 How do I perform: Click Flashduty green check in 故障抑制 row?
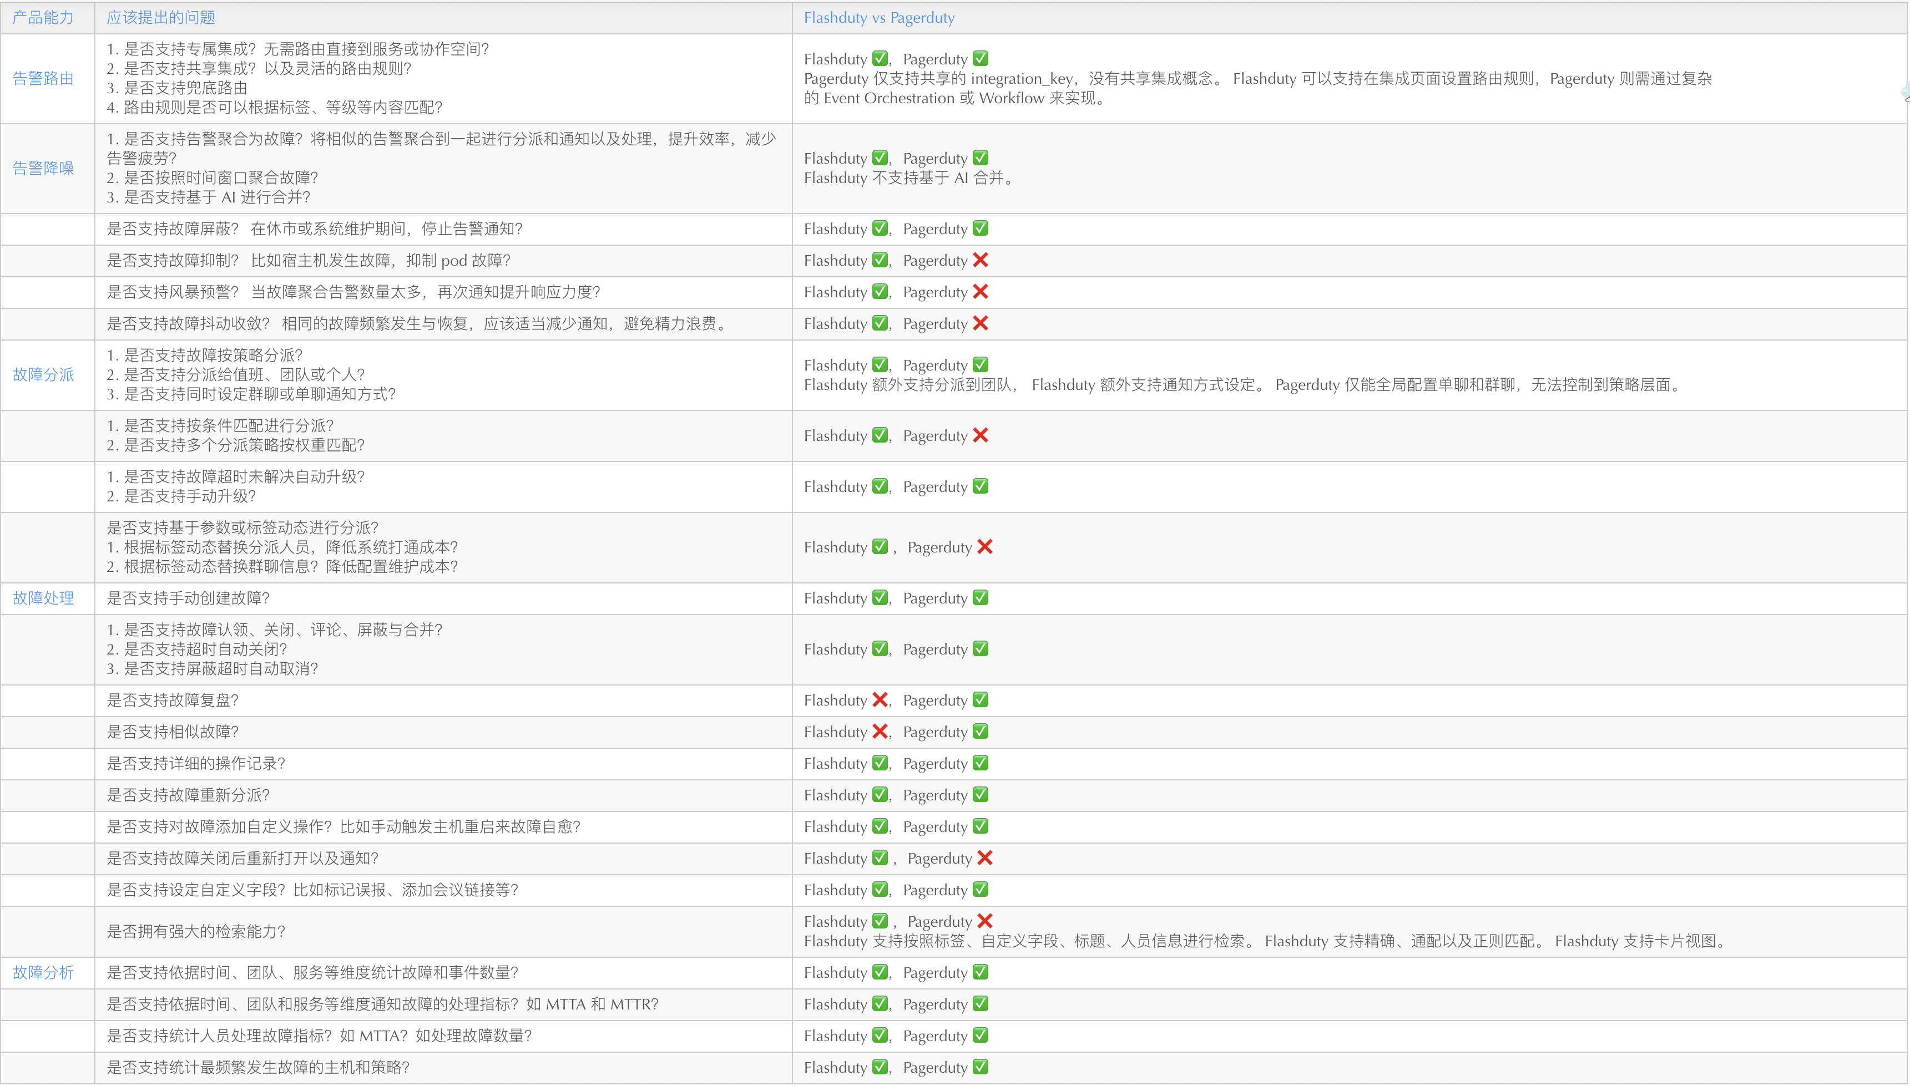[x=881, y=260]
